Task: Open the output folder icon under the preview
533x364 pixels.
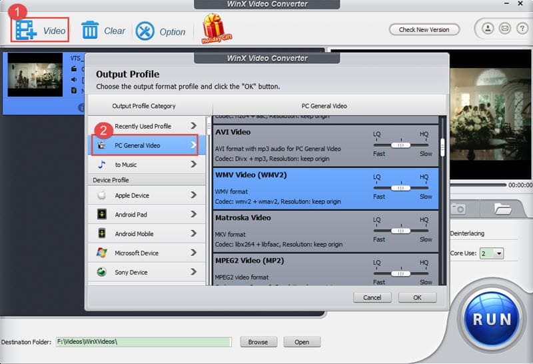Action: pos(502,208)
